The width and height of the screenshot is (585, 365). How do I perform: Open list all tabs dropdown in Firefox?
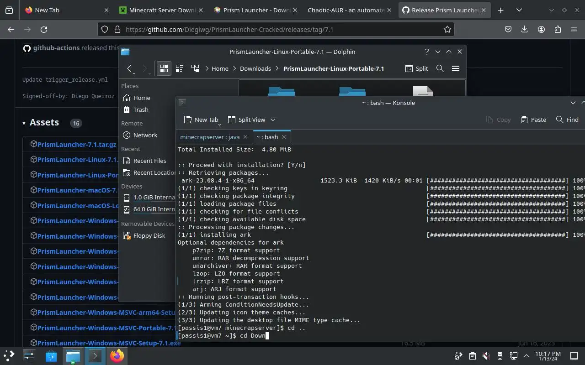click(x=519, y=10)
